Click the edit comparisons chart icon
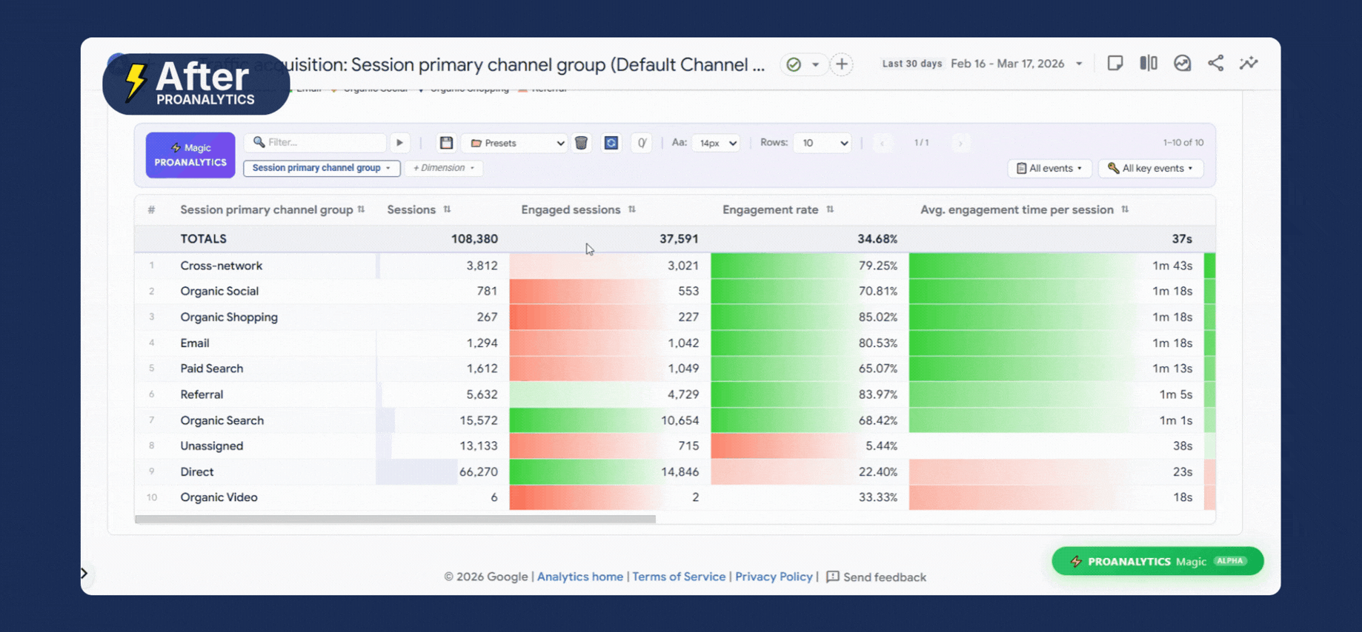Viewport: 1362px width, 632px height. tap(1183, 63)
